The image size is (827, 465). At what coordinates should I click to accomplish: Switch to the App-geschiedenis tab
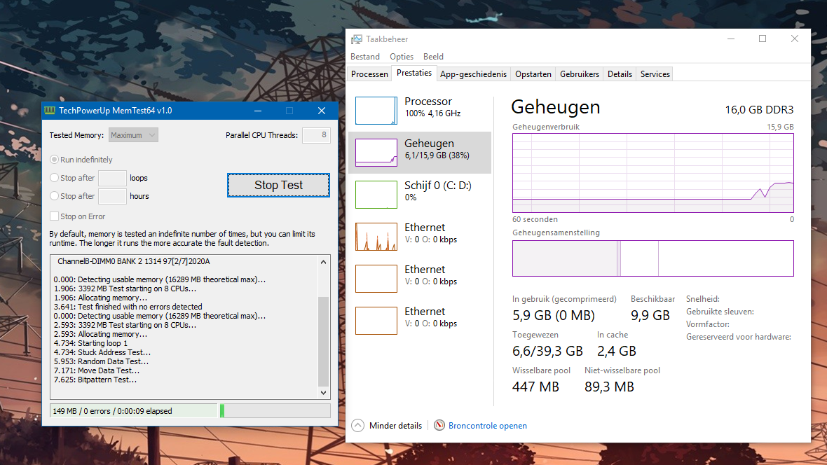(473, 74)
